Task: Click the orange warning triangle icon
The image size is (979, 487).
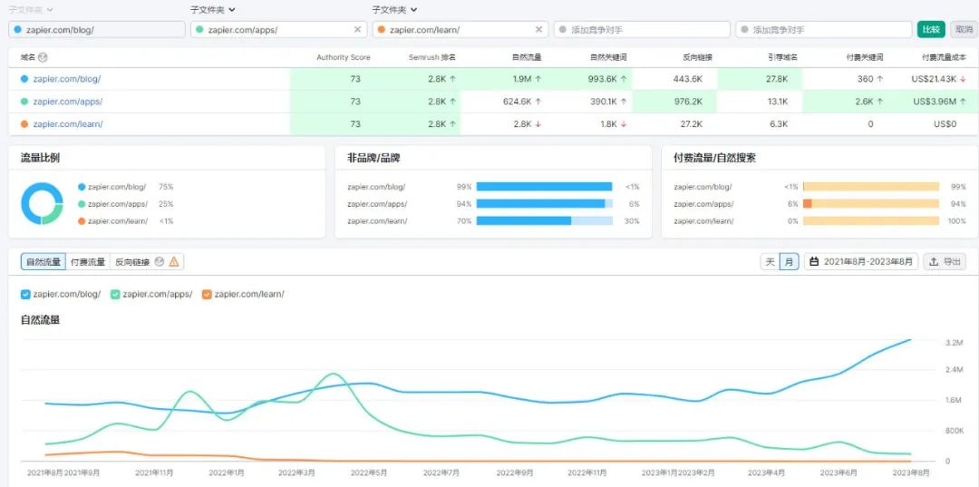Action: pos(173,261)
